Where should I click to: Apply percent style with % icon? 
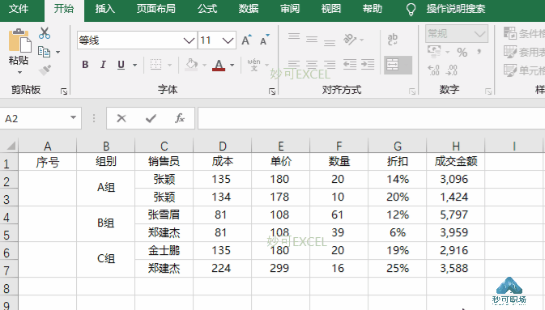(462, 53)
